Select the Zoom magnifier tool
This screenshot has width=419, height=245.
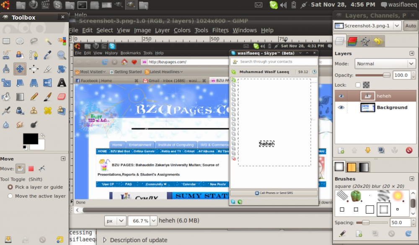pos(62,55)
